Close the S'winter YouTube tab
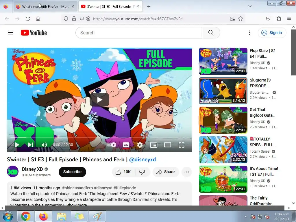This screenshot has width=296, height=222. [x=138, y=7]
